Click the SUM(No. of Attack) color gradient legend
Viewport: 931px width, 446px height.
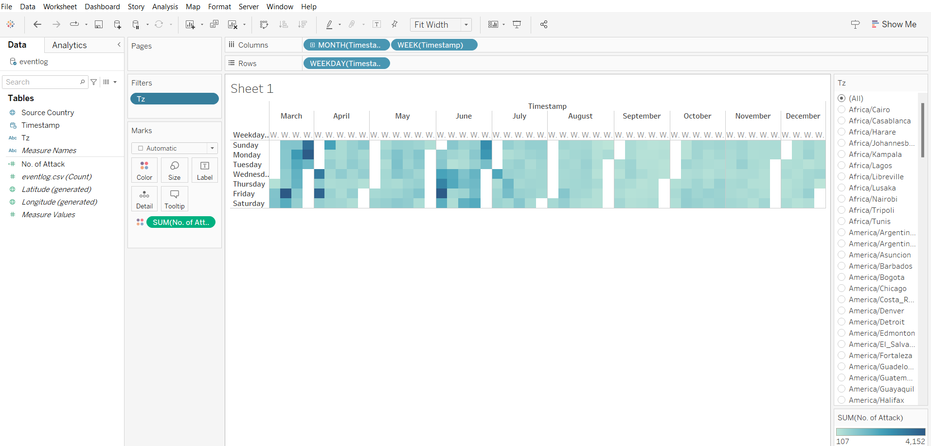[x=880, y=431]
